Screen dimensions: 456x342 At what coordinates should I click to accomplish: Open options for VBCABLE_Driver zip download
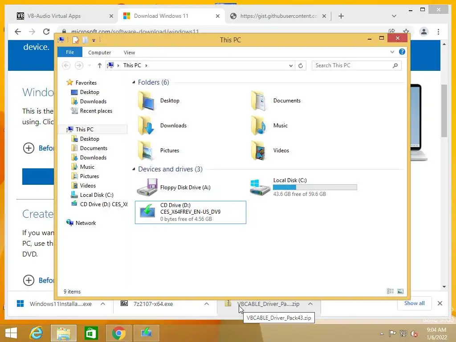click(x=310, y=304)
